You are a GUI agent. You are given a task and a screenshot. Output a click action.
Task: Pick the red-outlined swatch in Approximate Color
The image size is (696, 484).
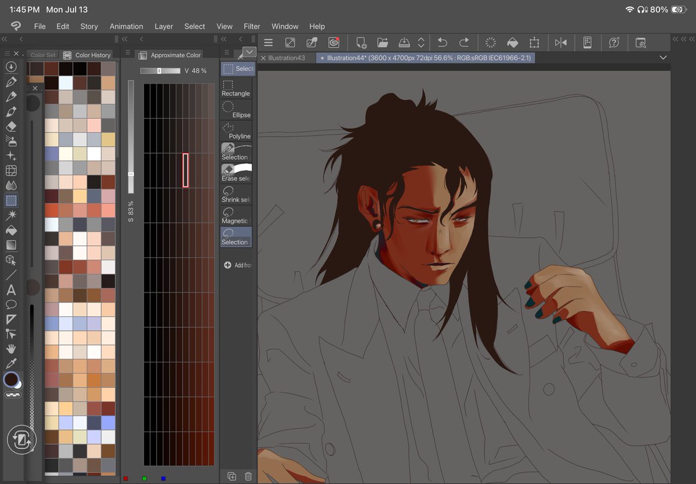click(x=186, y=170)
